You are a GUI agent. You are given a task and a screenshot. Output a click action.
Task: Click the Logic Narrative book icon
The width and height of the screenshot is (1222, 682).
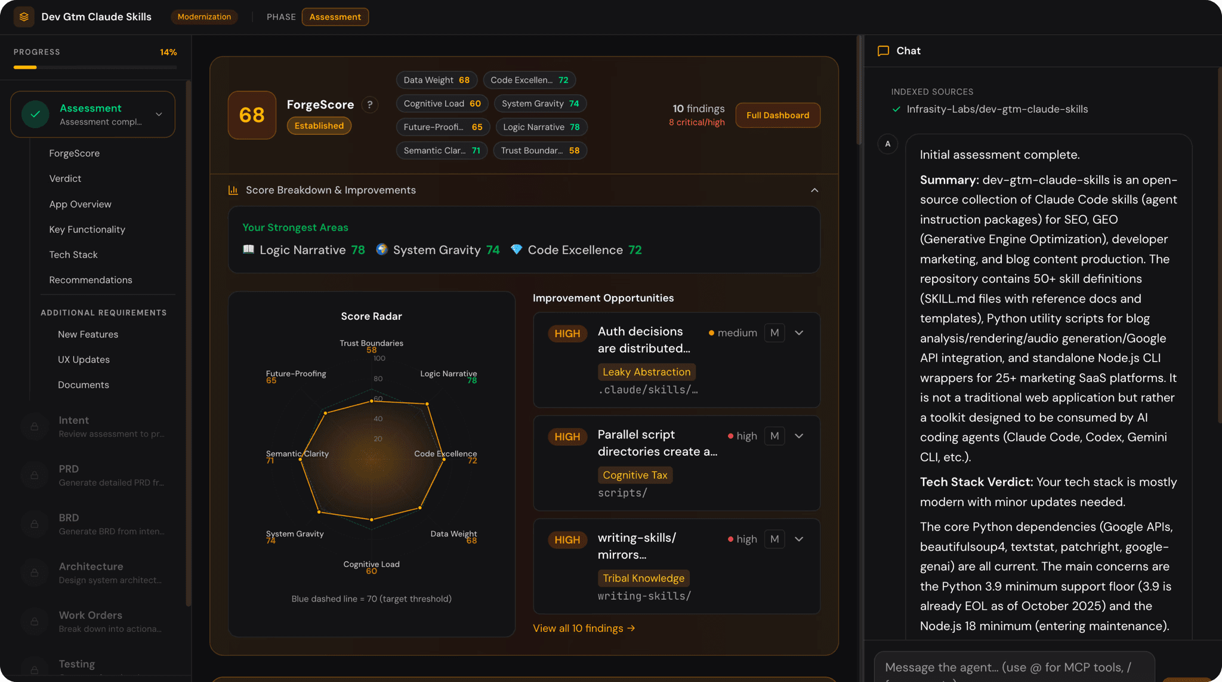(x=249, y=249)
